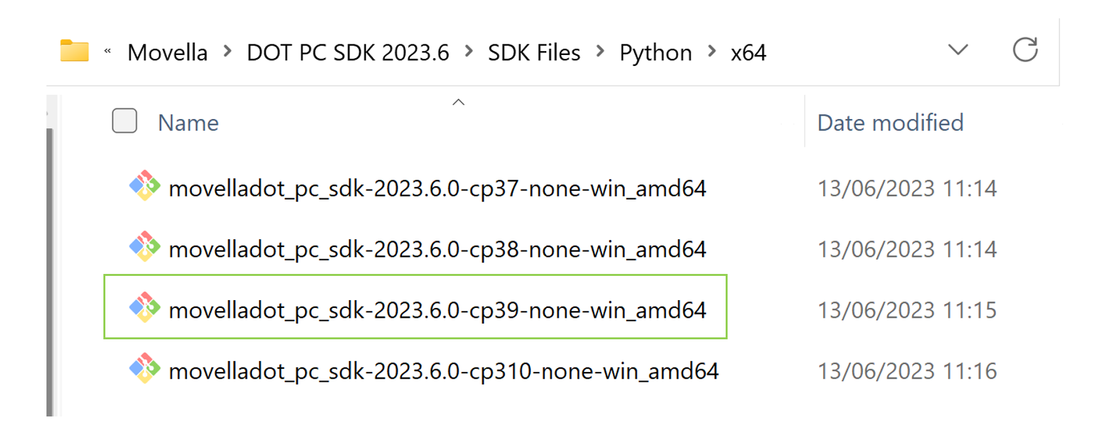Viewport: 1096px width, 423px height.
Task: Go to the x64 breadcrumb item
Action: point(749,52)
